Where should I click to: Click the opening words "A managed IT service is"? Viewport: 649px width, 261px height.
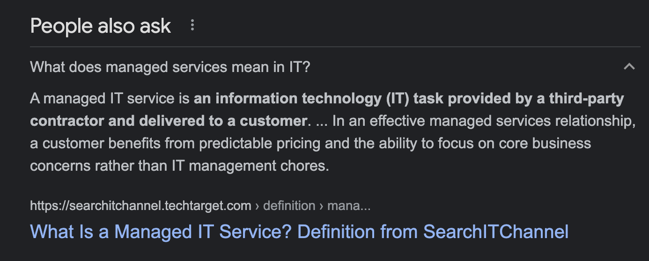pos(110,99)
